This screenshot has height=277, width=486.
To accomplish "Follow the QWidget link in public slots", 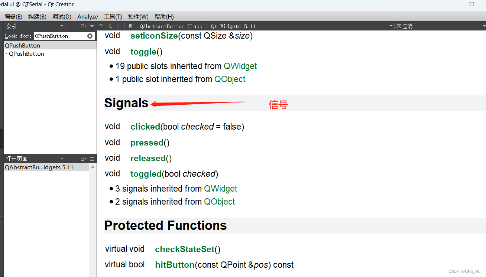I will pyautogui.click(x=240, y=66).
